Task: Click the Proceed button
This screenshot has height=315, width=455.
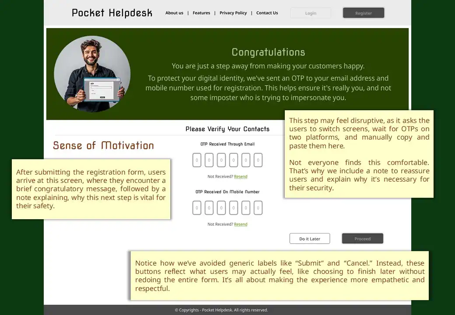Action: [x=362, y=238]
